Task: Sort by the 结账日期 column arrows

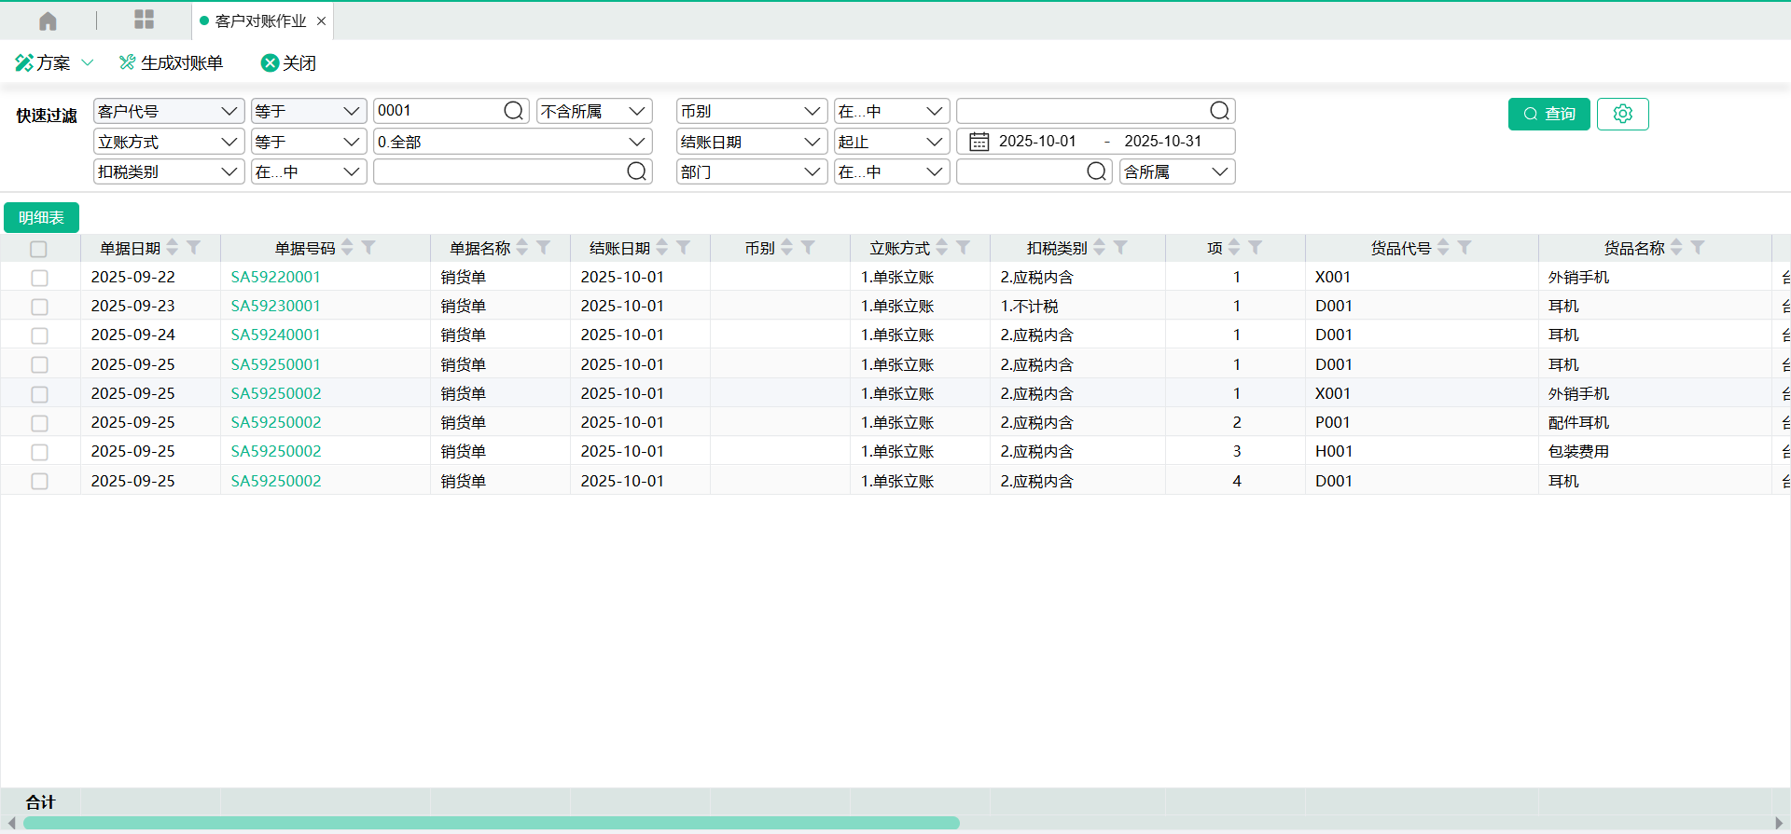Action: [662, 248]
